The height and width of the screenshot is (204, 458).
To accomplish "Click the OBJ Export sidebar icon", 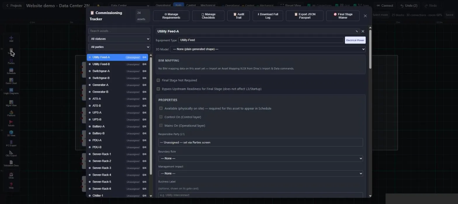I will pyautogui.click(x=11, y=154).
